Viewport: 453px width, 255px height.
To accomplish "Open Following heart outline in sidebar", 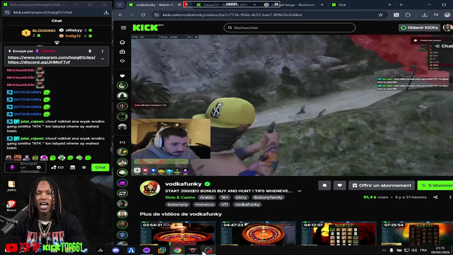I will pos(122,61).
